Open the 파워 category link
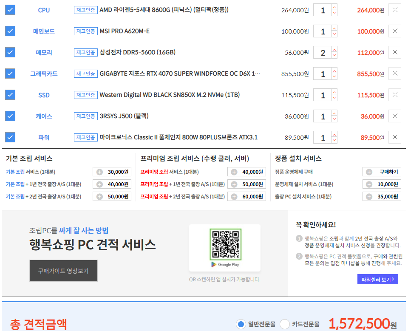This screenshot has height=331, width=408. pyautogui.click(x=44, y=137)
